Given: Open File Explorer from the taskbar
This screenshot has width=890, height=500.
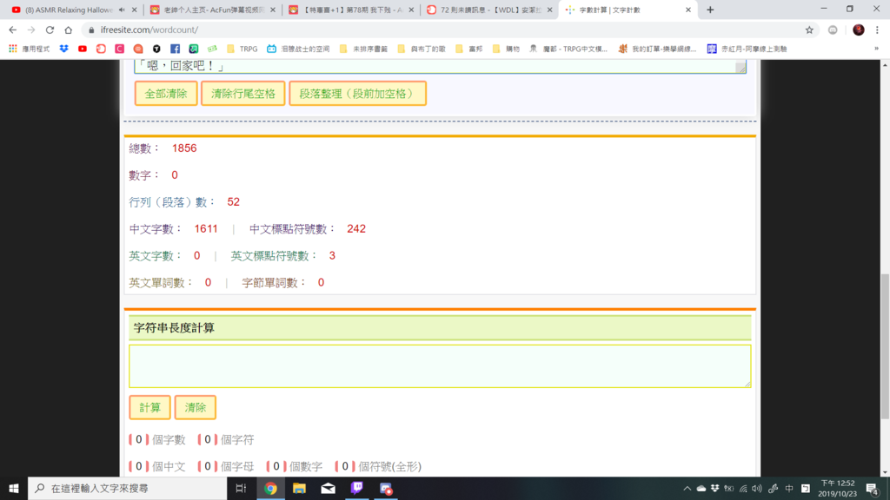Looking at the screenshot, I should click(299, 488).
